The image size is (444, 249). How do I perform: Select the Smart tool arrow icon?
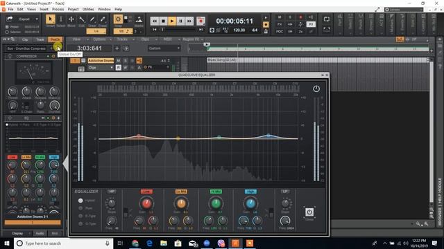tap(51, 19)
